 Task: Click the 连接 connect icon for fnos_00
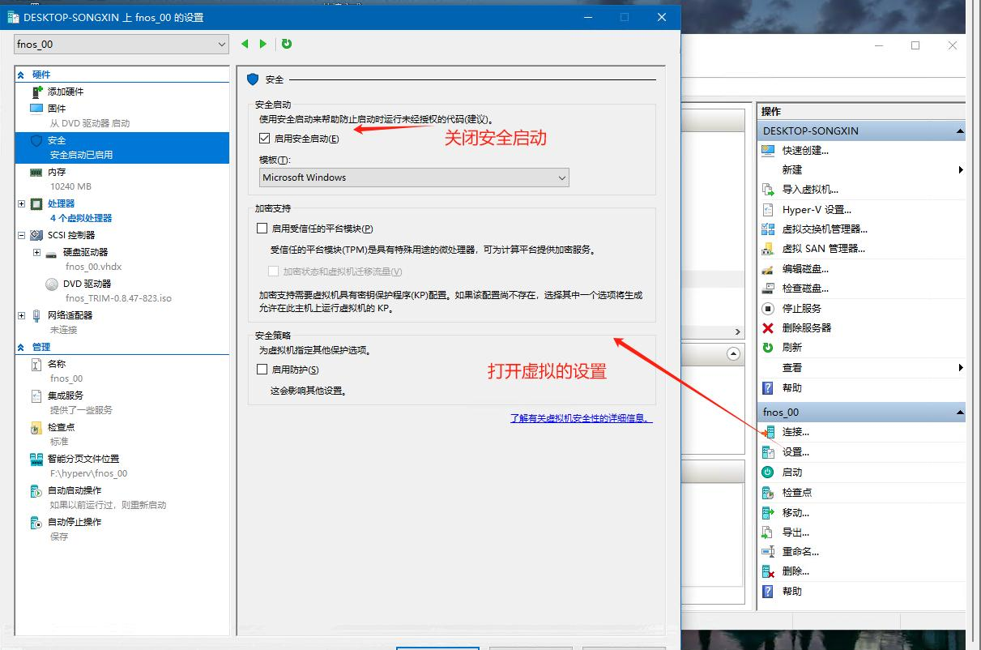(x=768, y=432)
